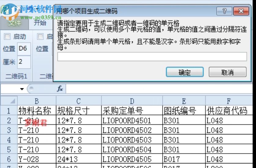Click the 位置 field showing D6
Screen dimensions: 256x168
24,49
